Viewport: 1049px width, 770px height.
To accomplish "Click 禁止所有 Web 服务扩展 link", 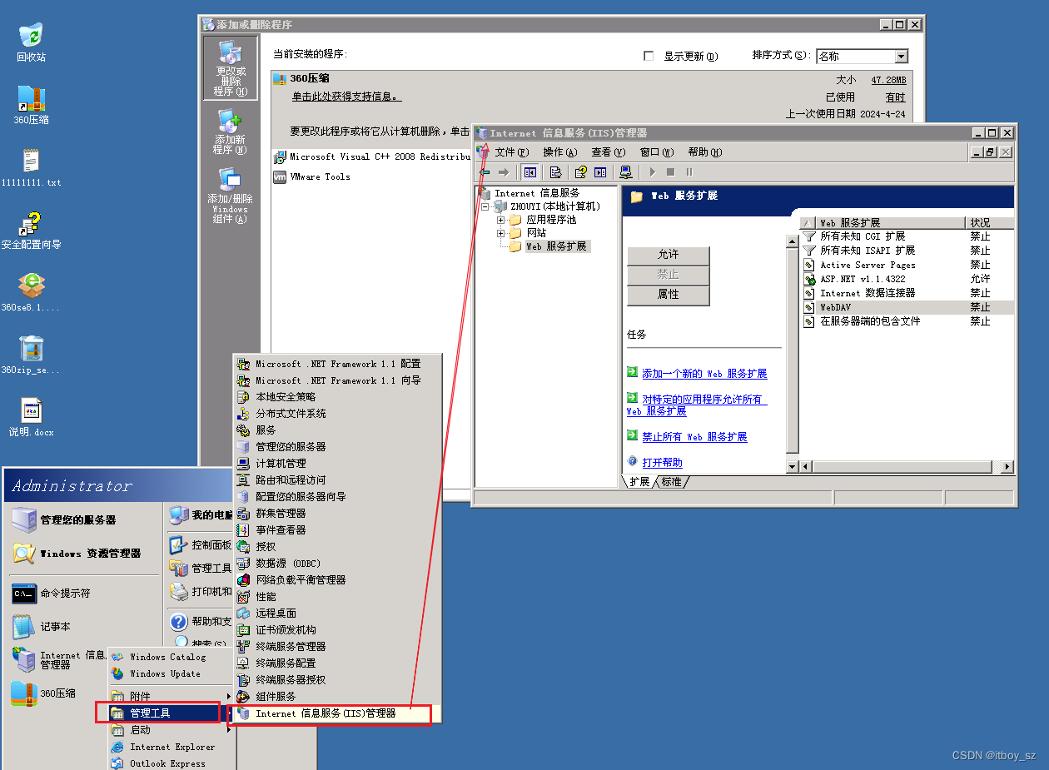I will pyautogui.click(x=694, y=437).
